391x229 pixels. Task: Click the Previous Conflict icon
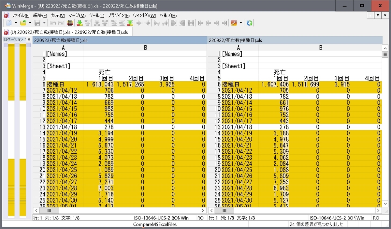[105, 23]
